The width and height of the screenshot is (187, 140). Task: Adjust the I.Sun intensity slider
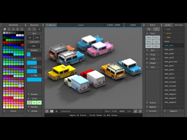[x=34, y=71]
